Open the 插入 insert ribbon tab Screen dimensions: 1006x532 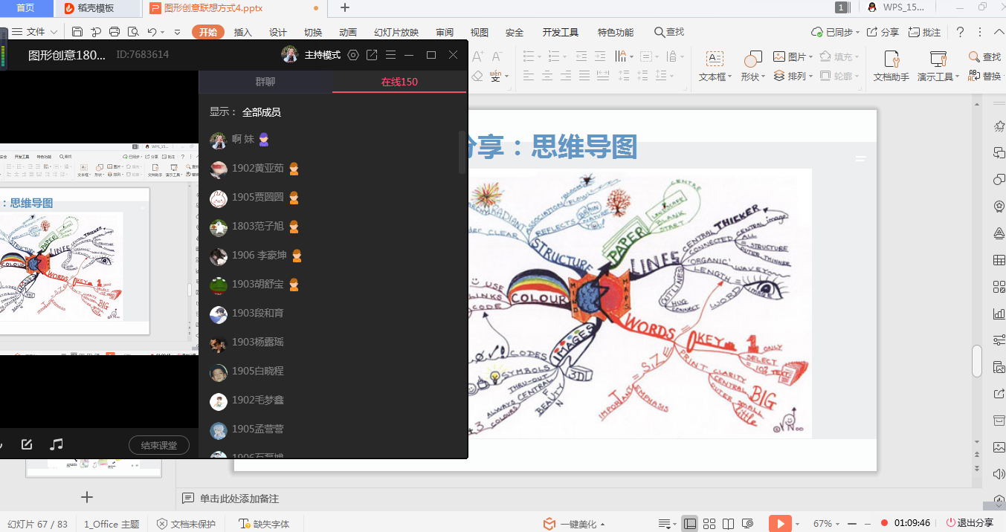point(243,32)
